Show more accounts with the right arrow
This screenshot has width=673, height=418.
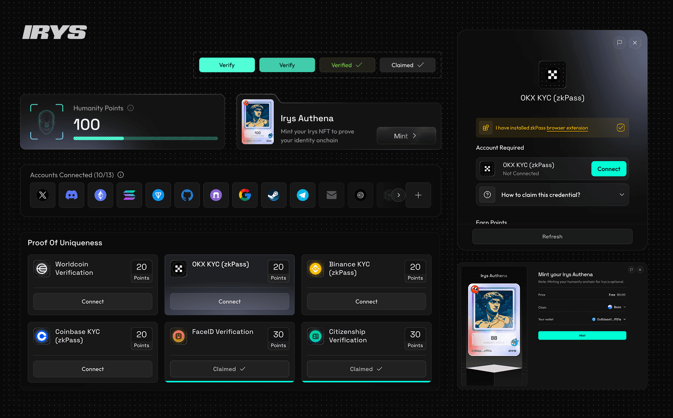(x=398, y=195)
